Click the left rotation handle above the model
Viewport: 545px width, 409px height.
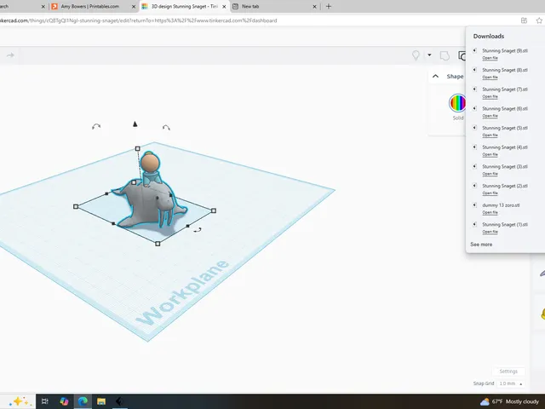96,127
